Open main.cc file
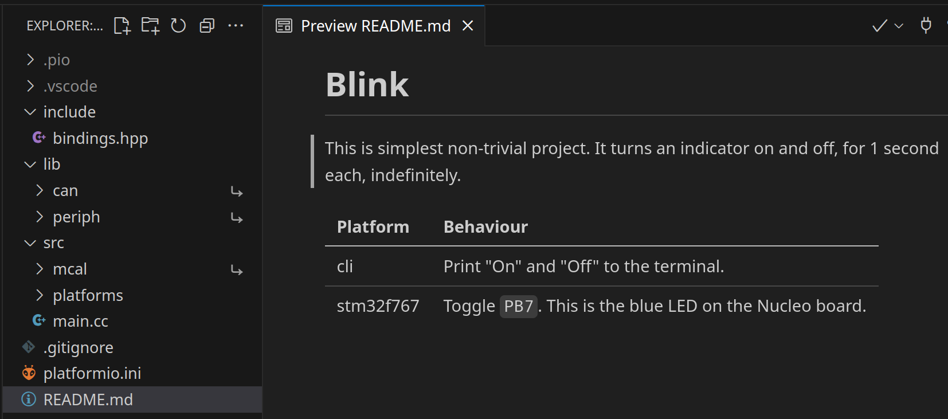 tap(80, 322)
